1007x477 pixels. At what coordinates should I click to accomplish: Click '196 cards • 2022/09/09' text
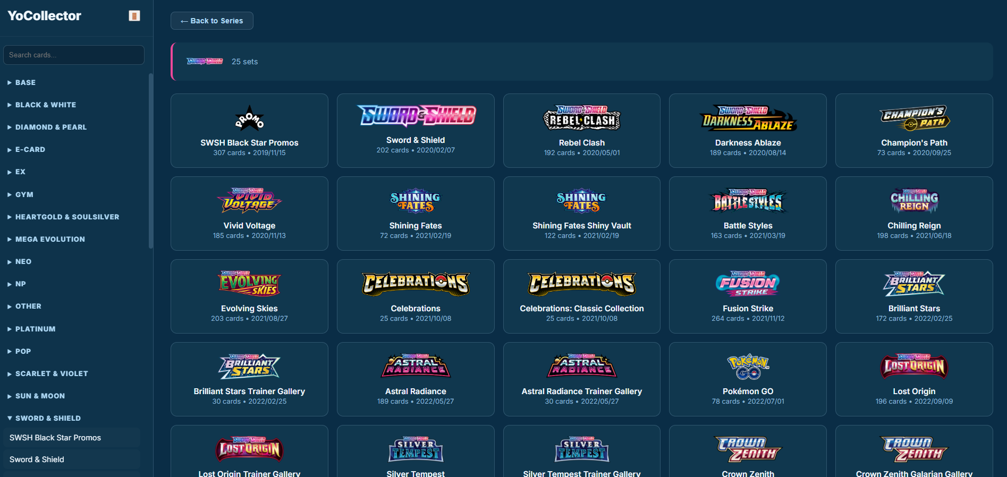click(914, 402)
